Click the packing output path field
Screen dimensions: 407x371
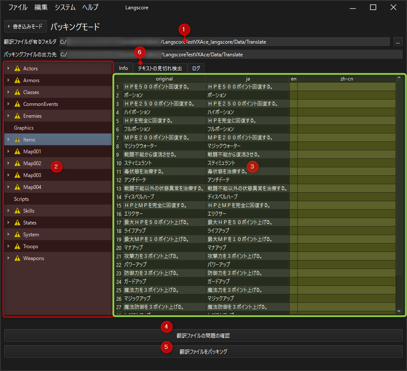click(x=231, y=55)
